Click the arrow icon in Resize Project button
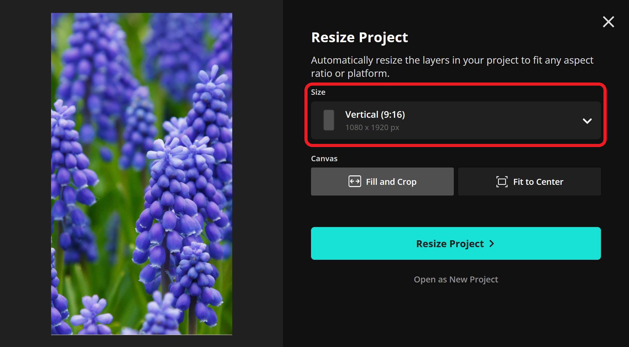629x347 pixels. (492, 243)
